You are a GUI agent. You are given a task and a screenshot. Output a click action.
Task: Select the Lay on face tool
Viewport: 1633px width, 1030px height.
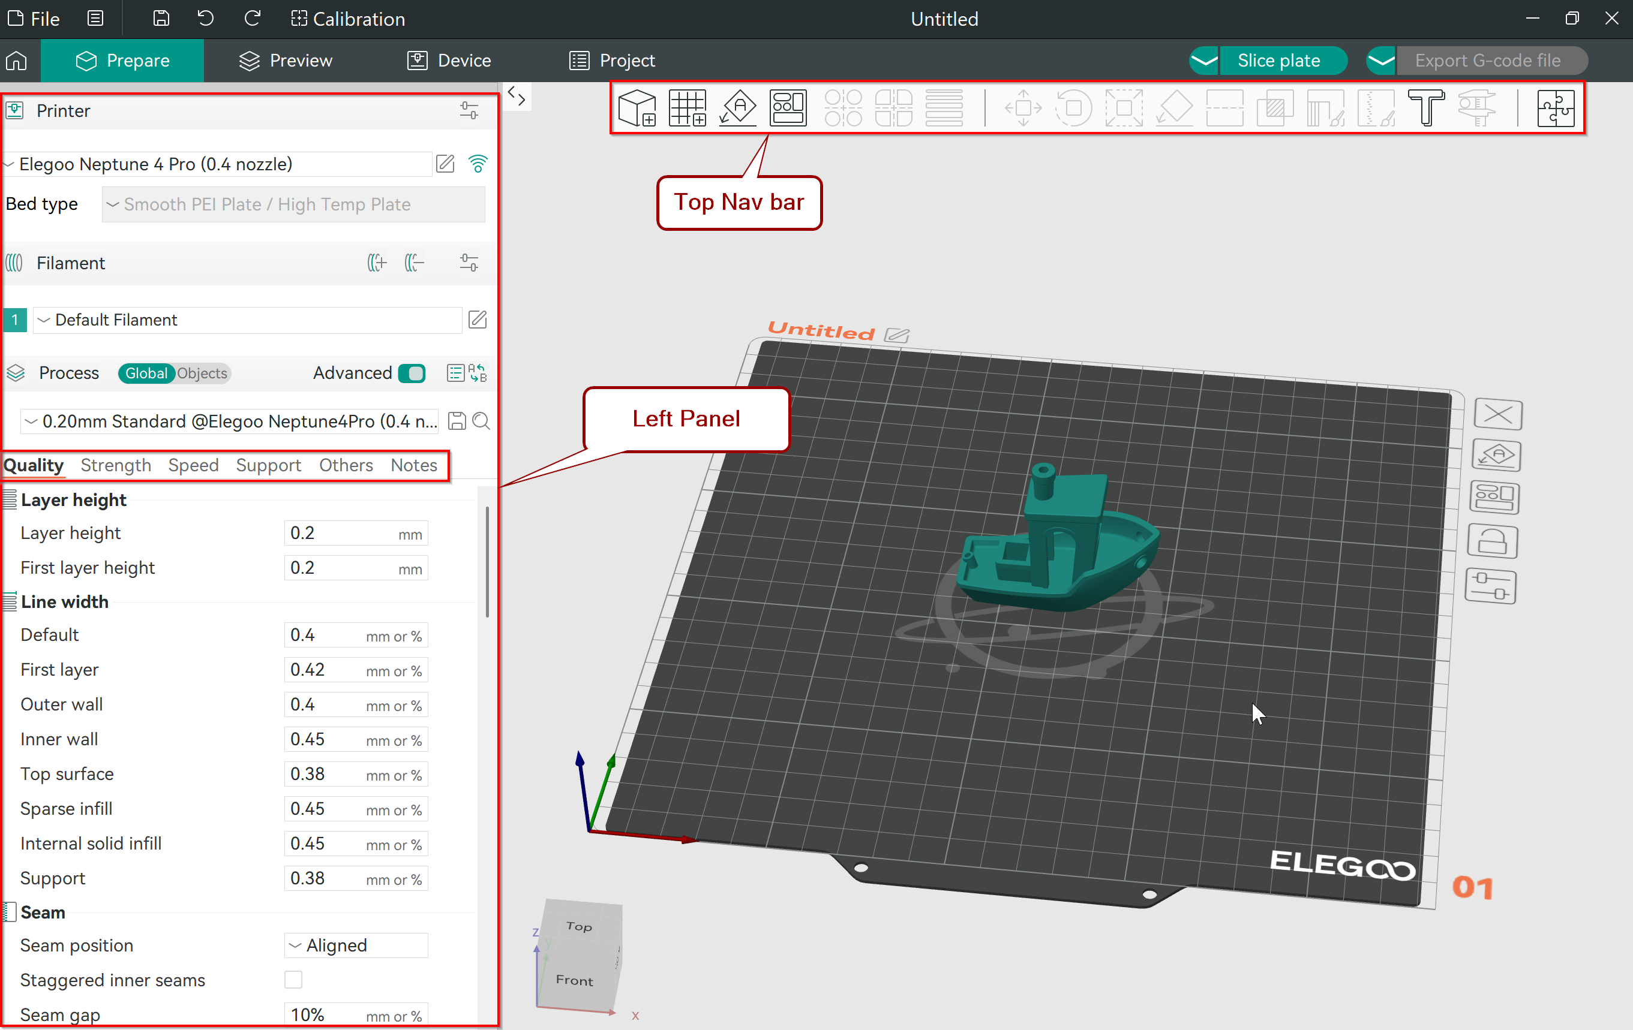coord(1174,108)
